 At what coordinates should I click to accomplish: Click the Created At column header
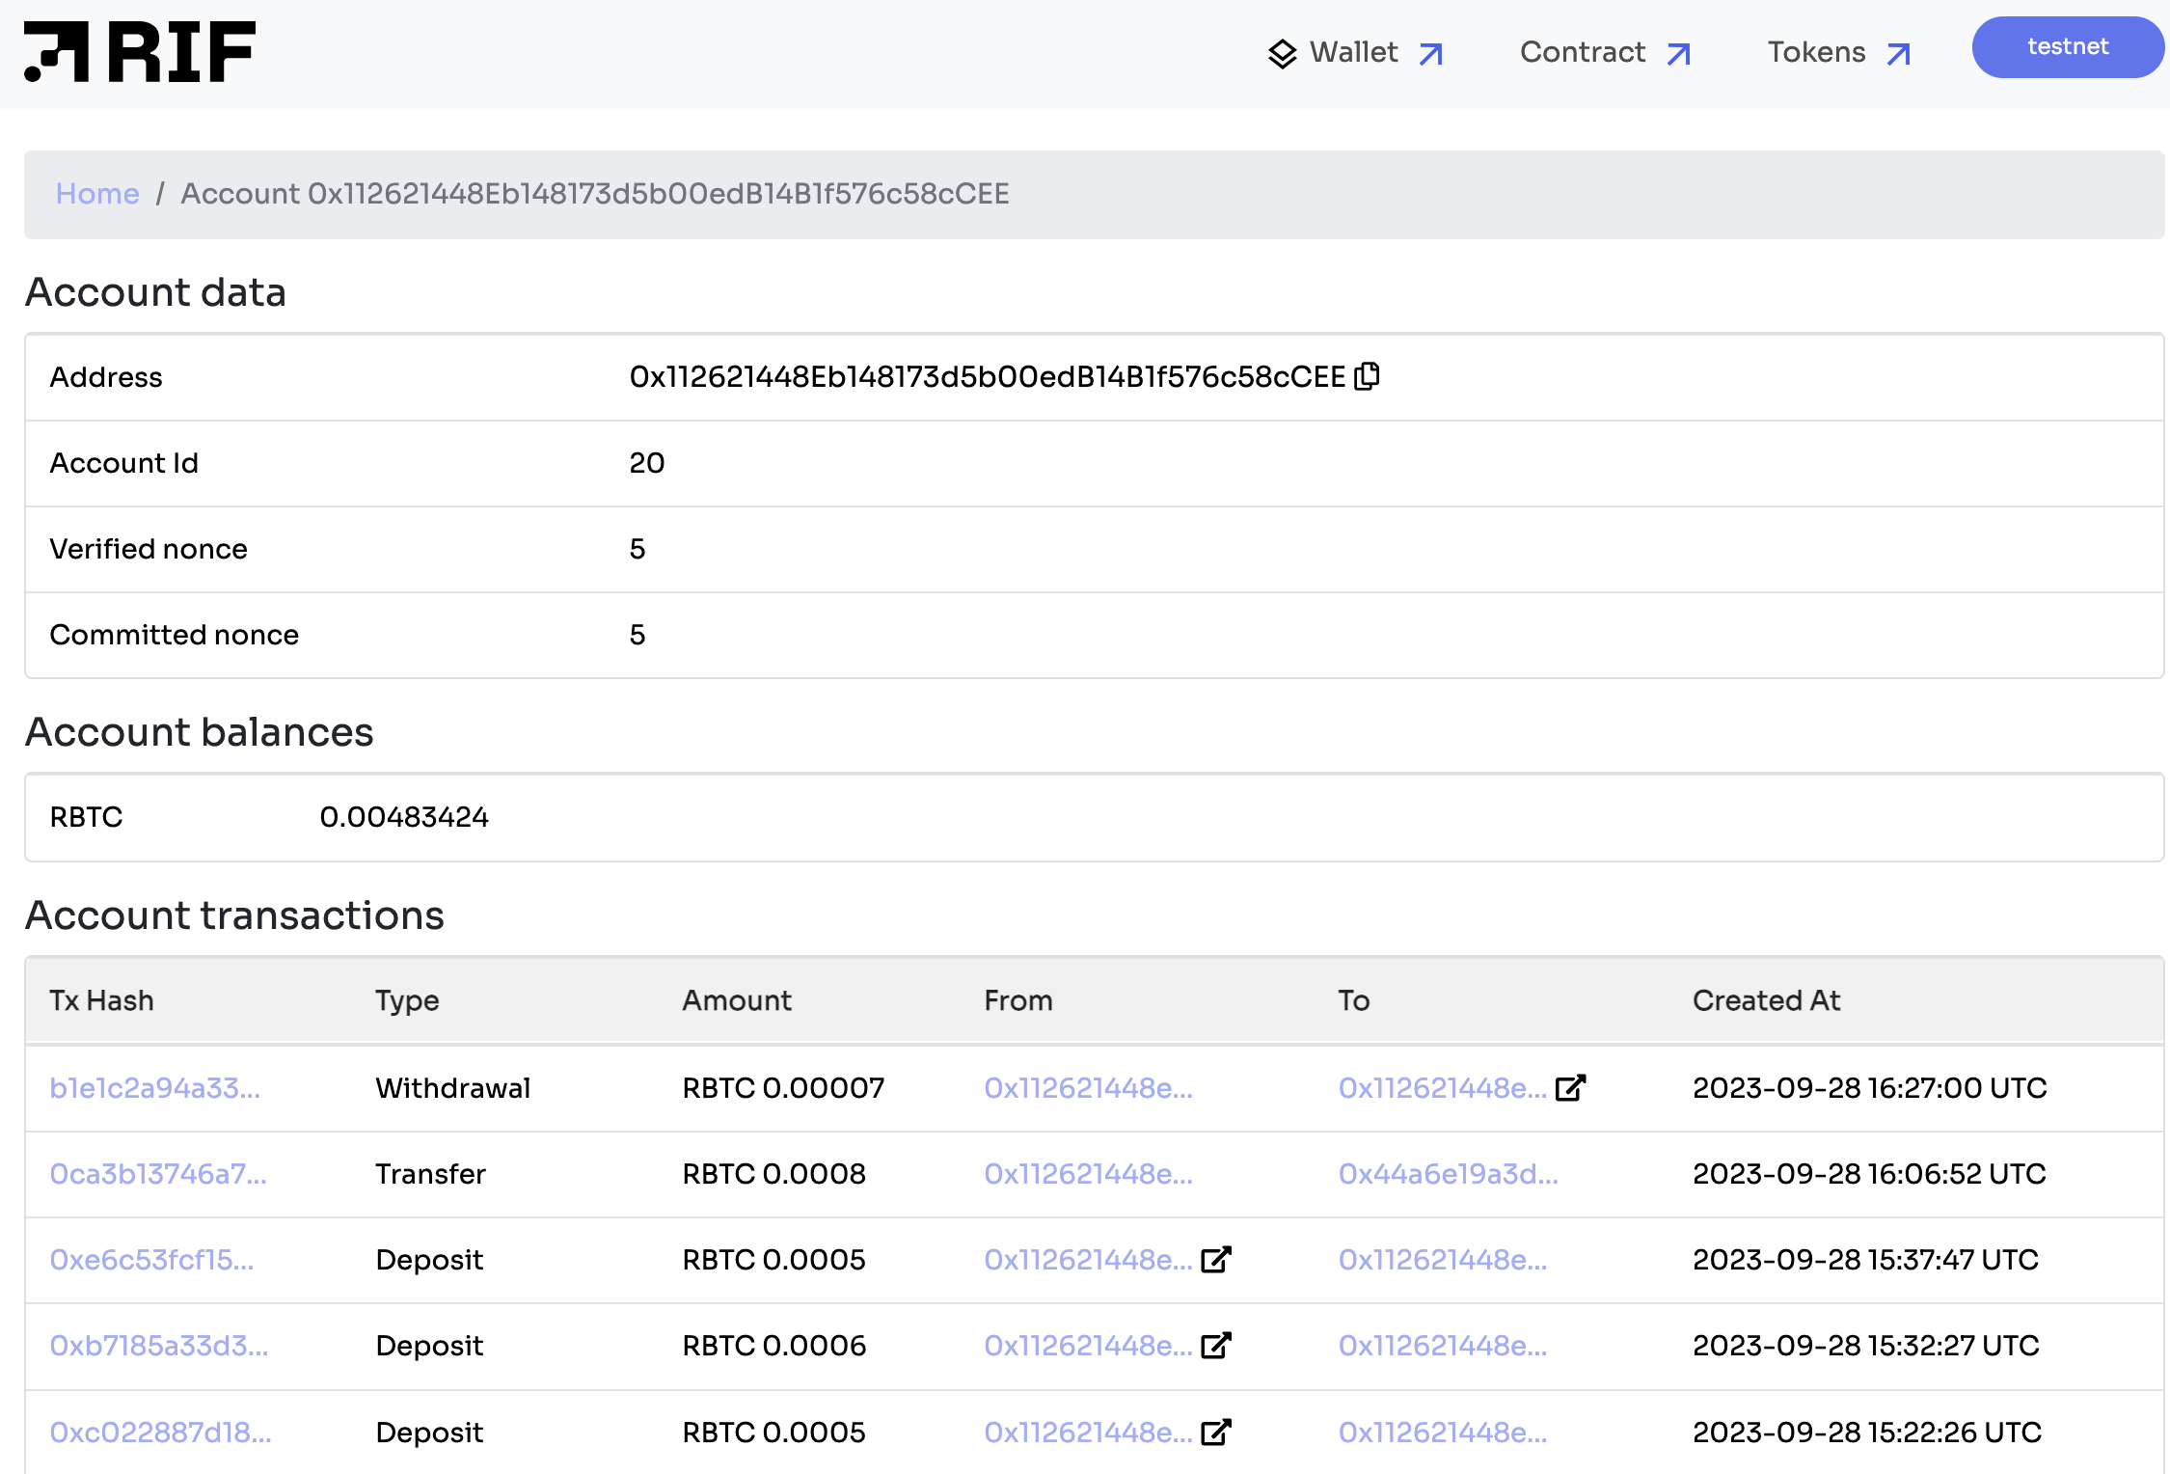click(1766, 1000)
